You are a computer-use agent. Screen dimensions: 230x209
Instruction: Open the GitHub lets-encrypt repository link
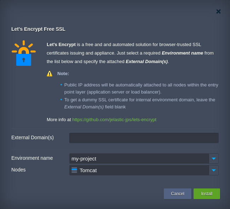pos(114,120)
